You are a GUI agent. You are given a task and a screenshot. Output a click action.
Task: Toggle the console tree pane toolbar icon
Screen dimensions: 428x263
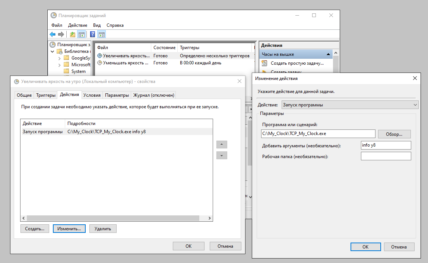(x=81, y=34)
